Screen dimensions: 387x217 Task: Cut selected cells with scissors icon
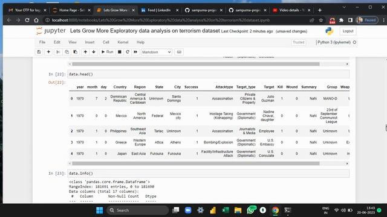click(58, 52)
